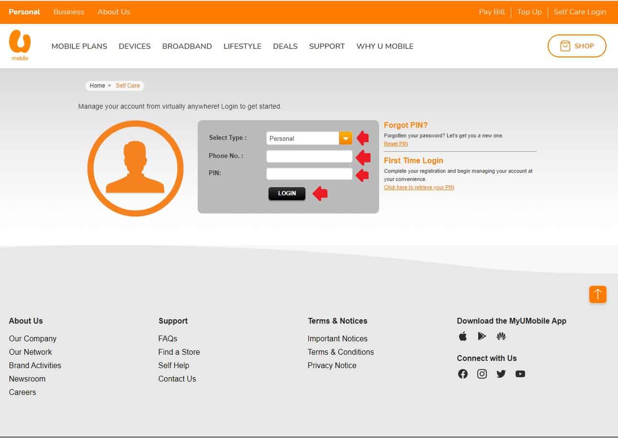
Task: Open the Select Type dropdown arrow
Action: 346,138
